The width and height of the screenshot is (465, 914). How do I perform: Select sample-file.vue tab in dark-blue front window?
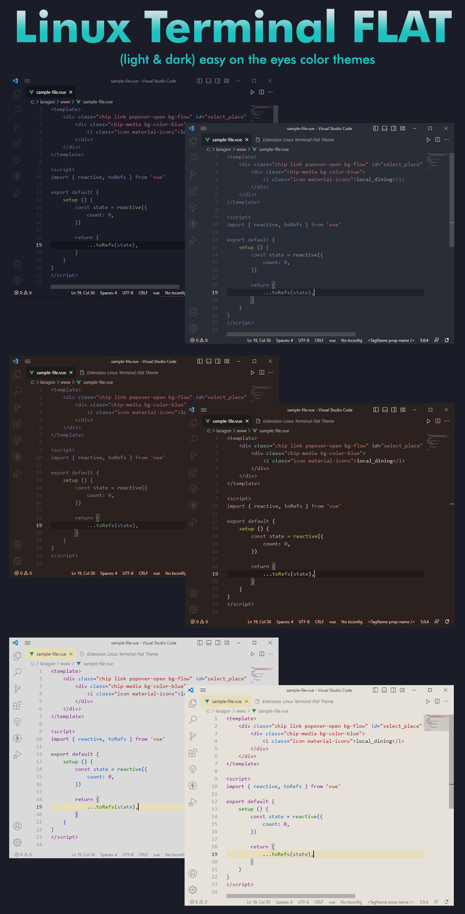point(227,140)
